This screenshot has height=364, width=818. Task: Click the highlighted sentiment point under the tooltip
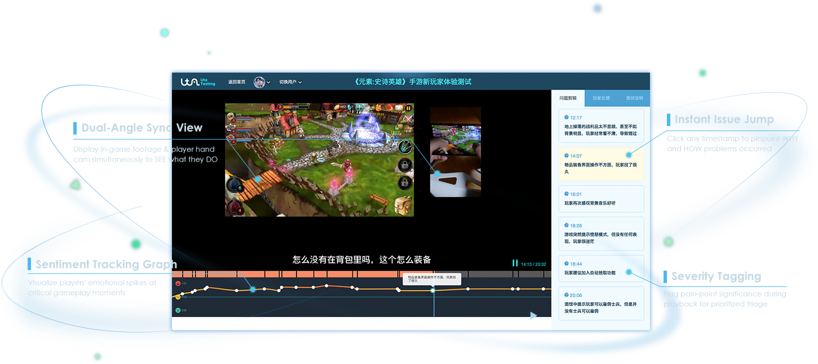click(x=433, y=290)
